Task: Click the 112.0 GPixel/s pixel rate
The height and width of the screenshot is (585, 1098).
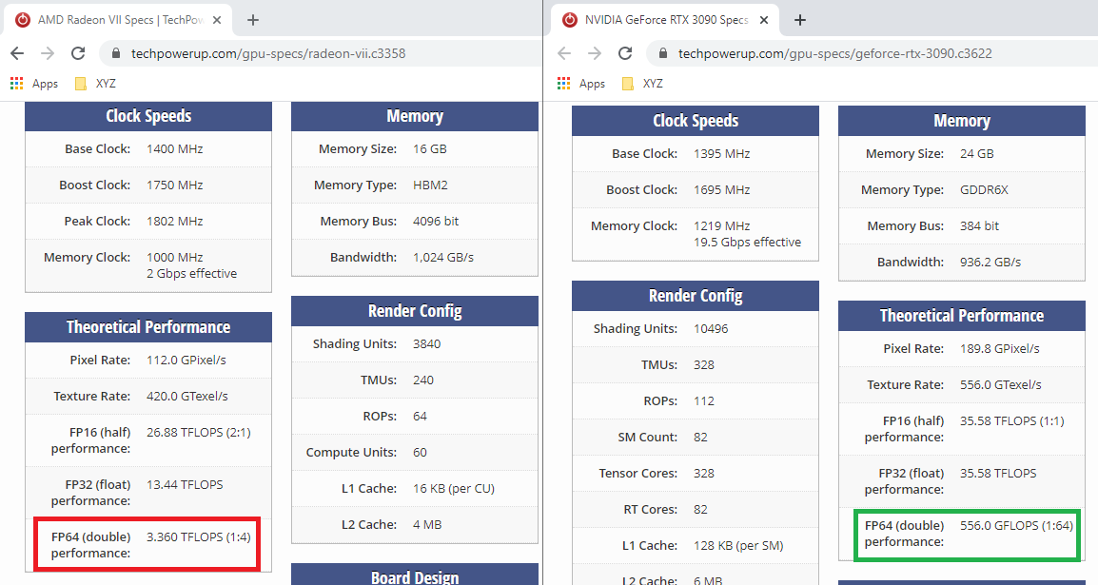Action: point(186,361)
